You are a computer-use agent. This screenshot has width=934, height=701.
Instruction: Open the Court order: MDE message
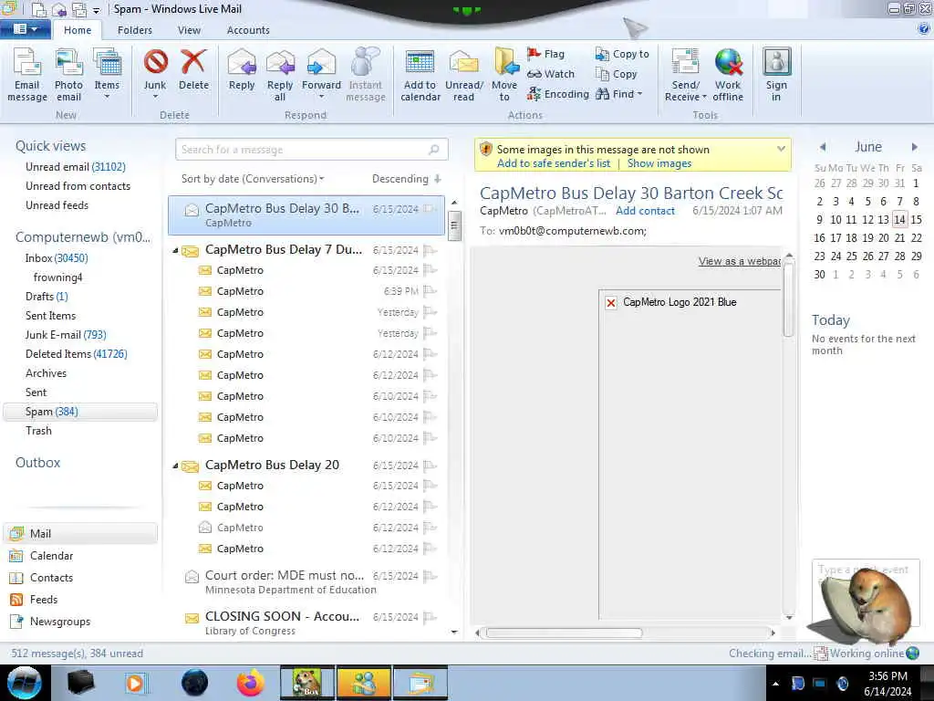306,582
